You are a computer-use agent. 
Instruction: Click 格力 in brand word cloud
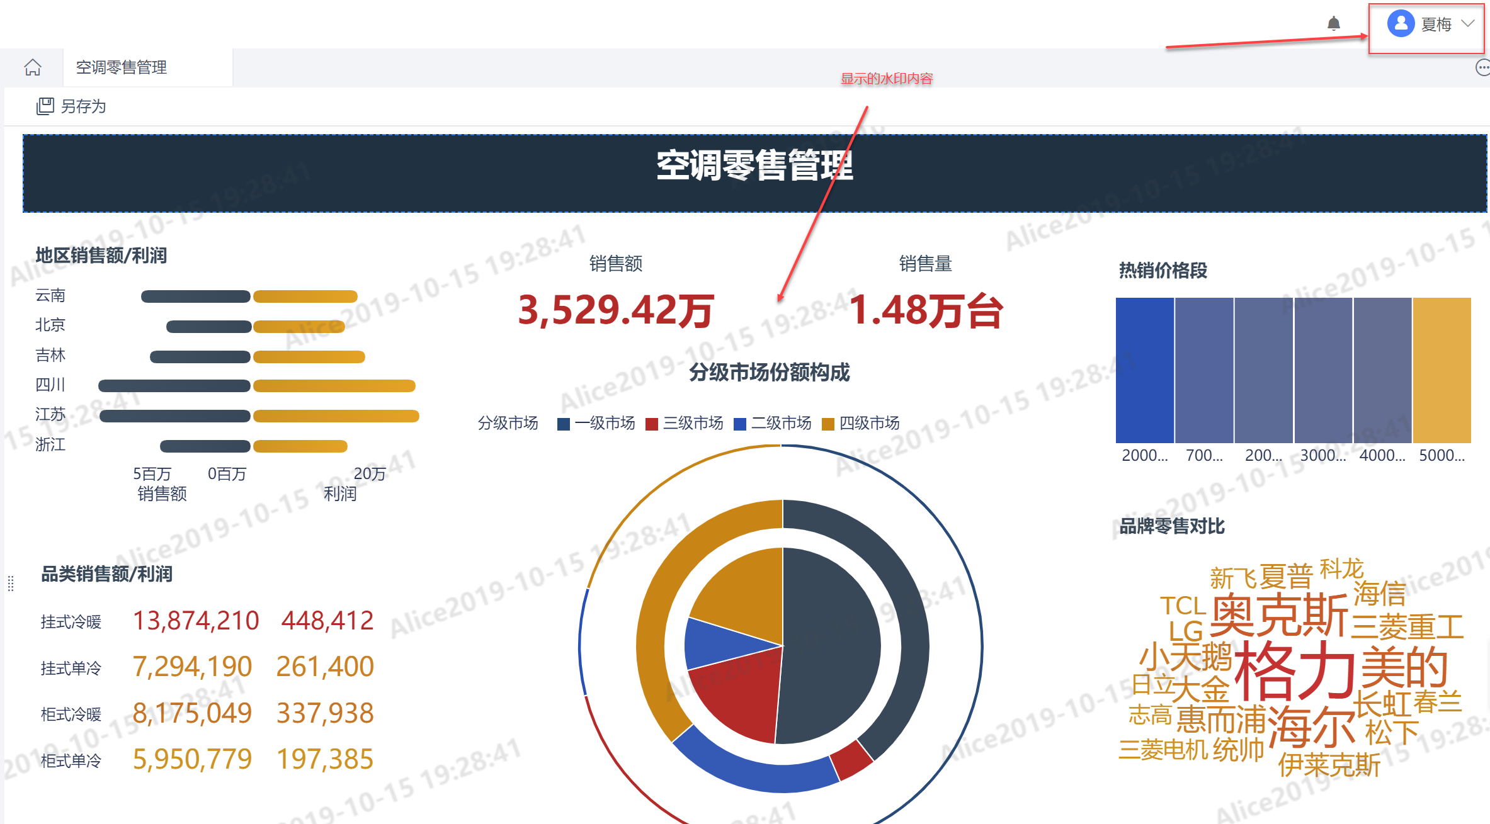click(x=1294, y=671)
